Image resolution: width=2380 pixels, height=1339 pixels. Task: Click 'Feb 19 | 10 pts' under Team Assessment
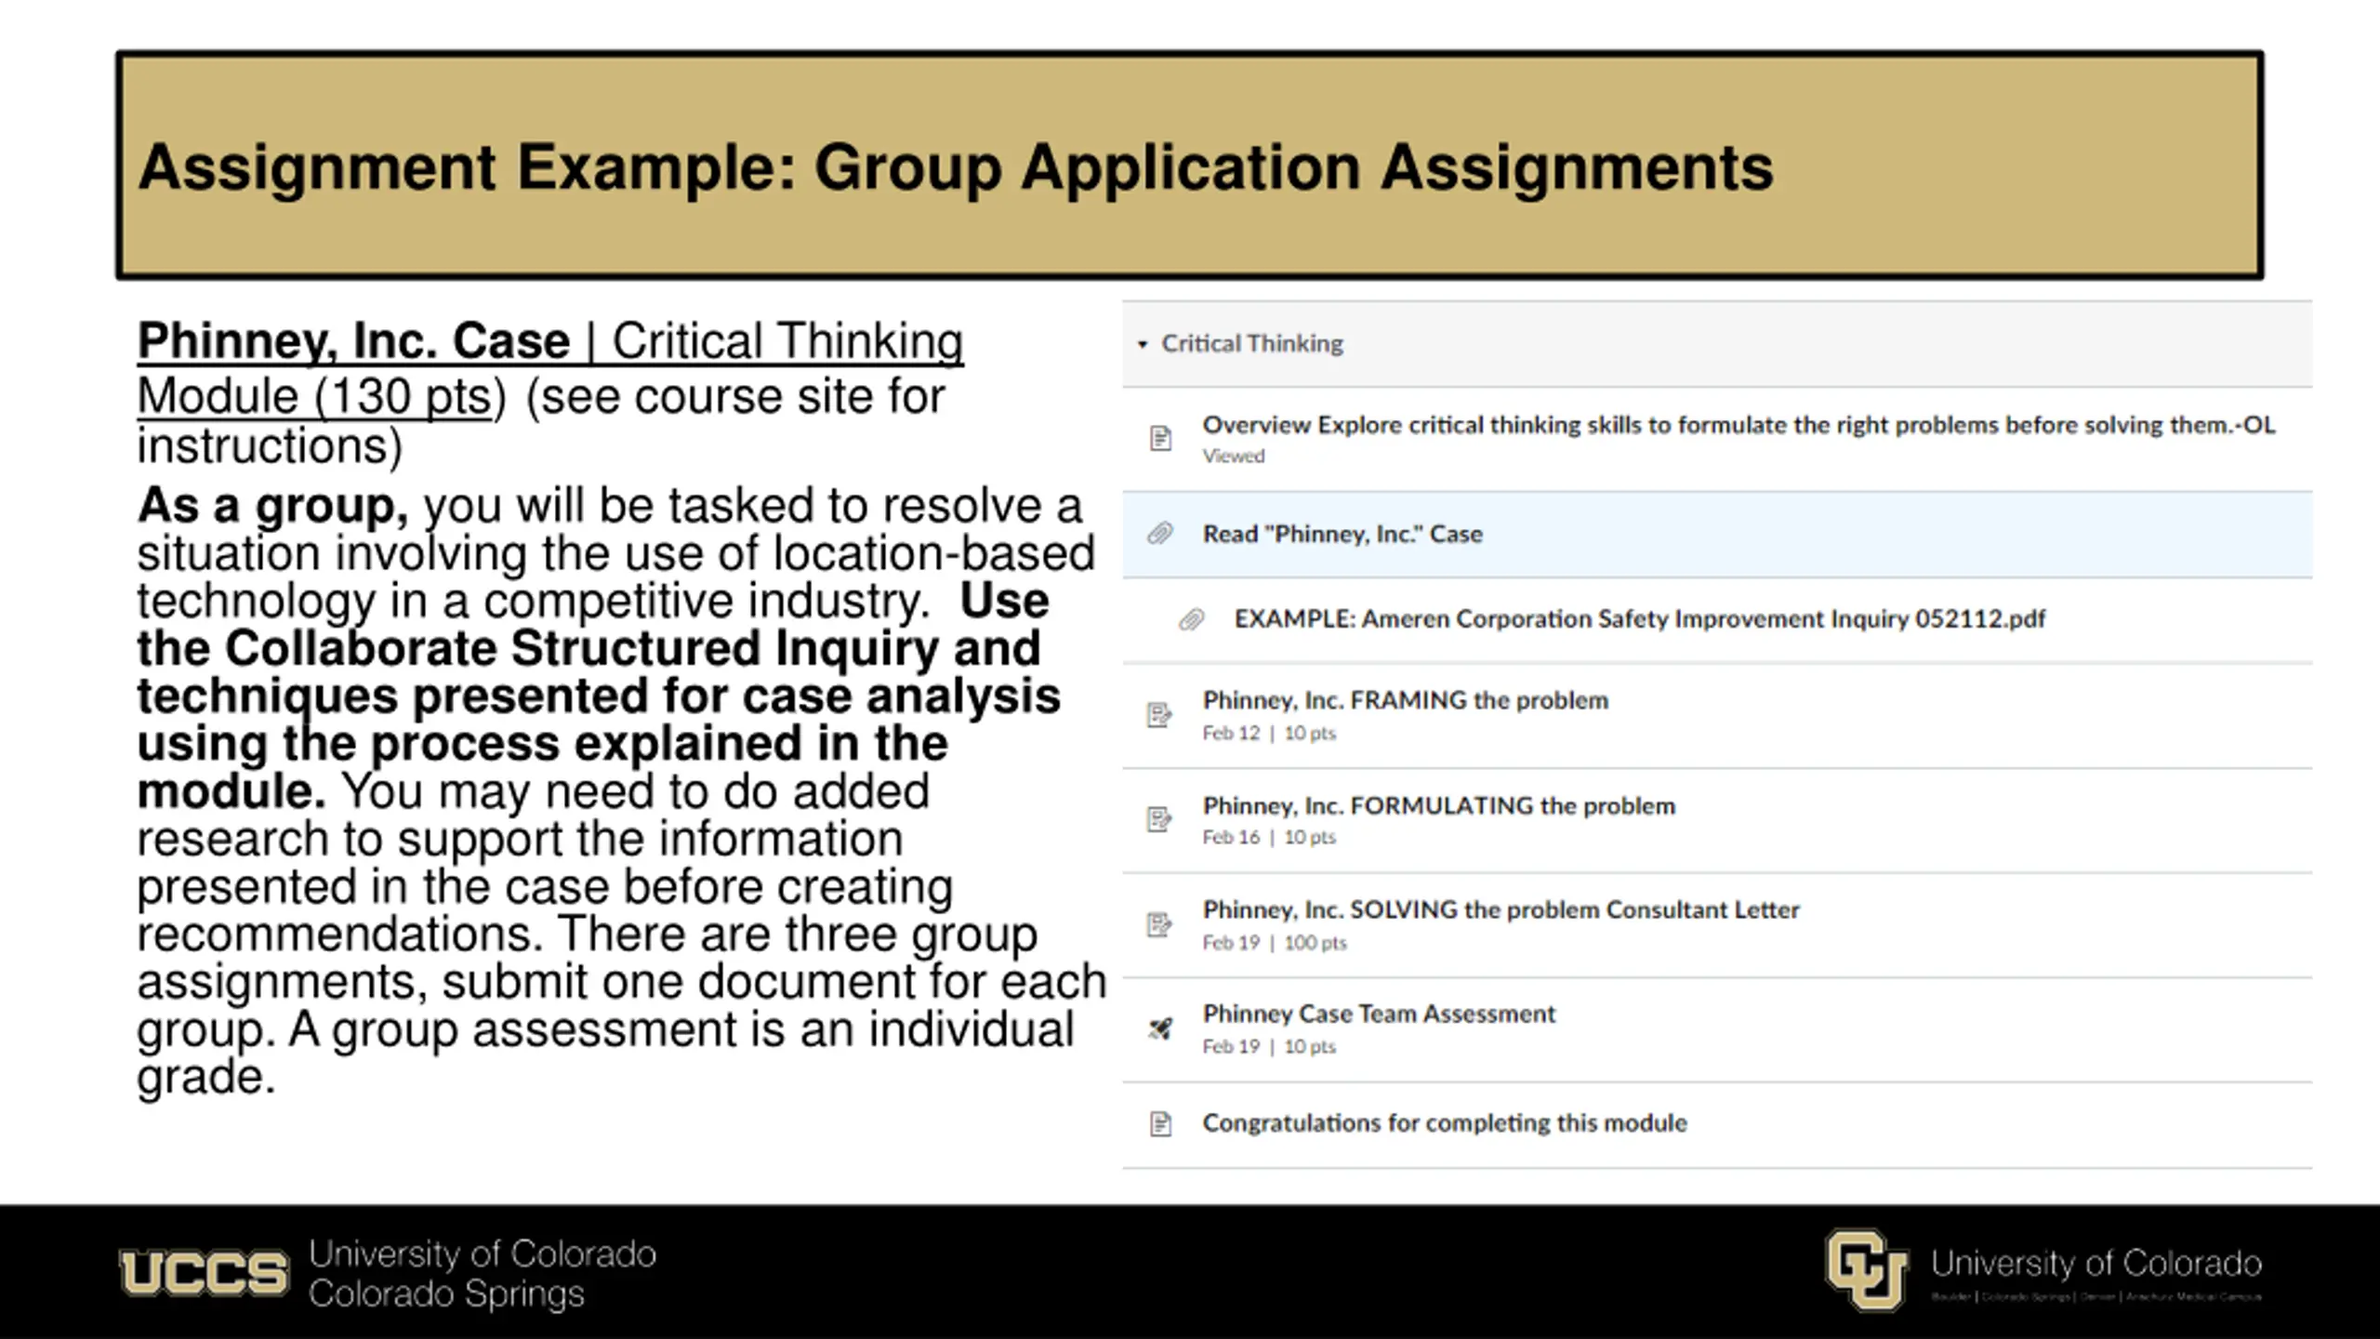click(1269, 1046)
